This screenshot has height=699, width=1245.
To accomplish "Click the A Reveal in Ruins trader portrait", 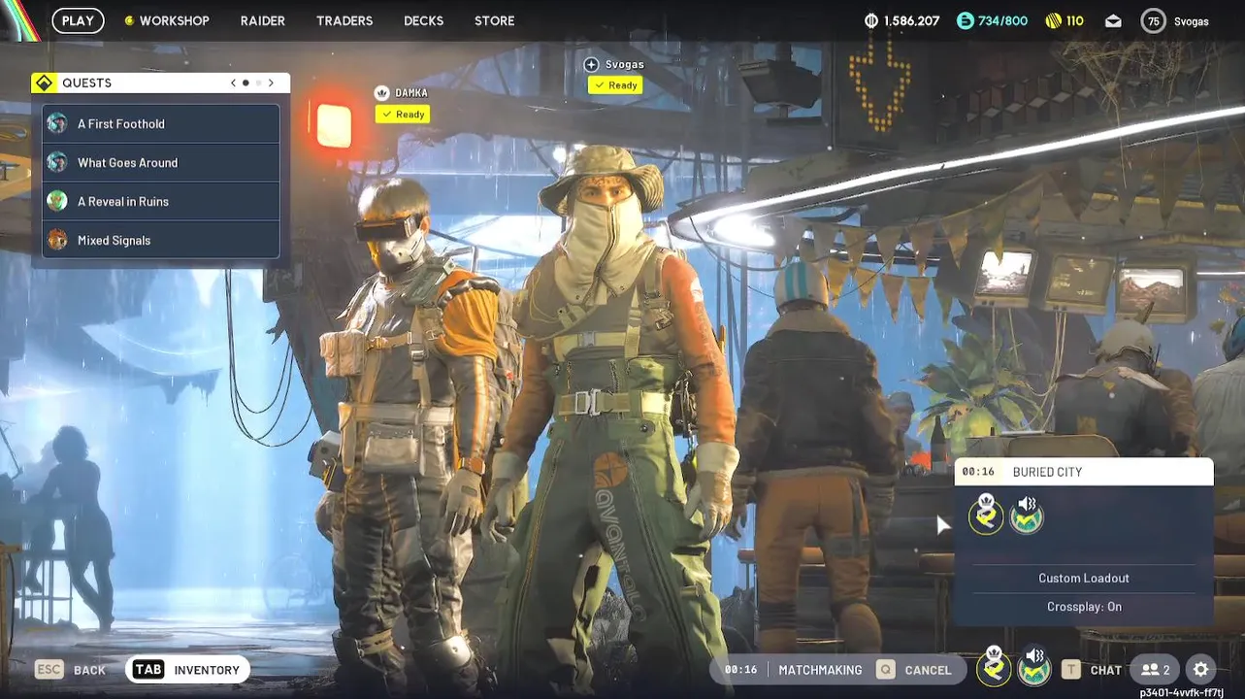I will tap(57, 201).
